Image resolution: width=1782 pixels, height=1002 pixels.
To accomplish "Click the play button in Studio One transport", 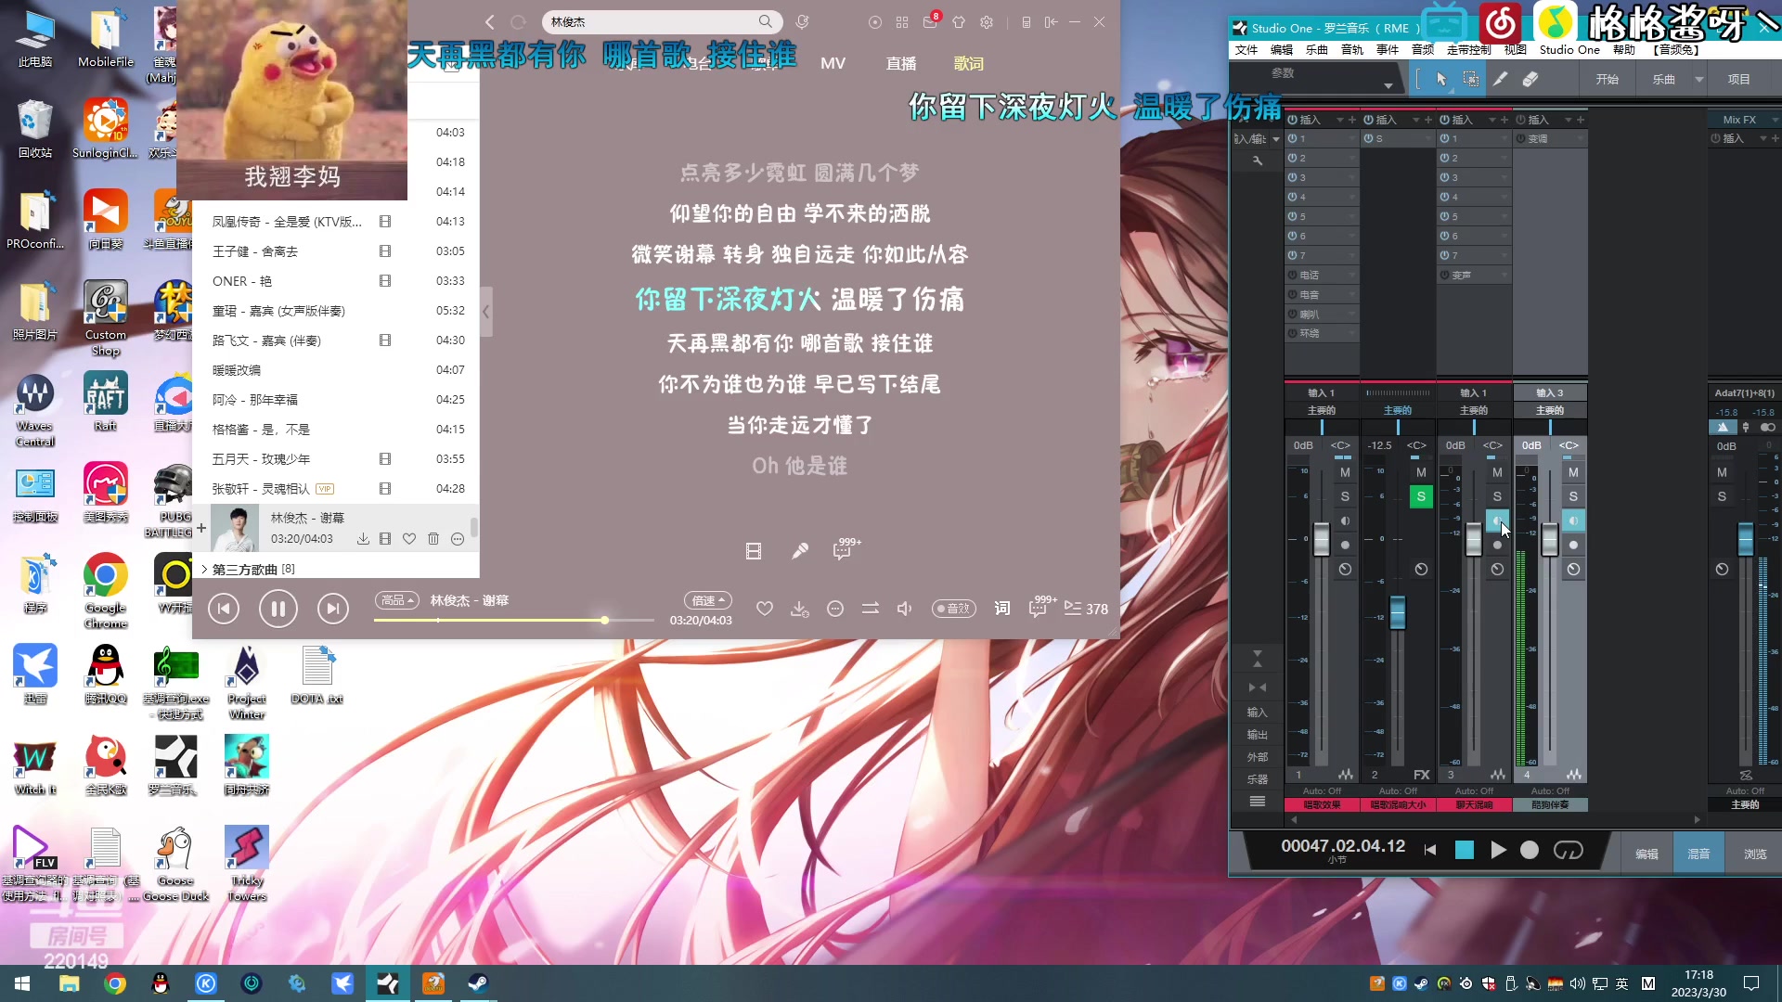I will pos(1498,850).
